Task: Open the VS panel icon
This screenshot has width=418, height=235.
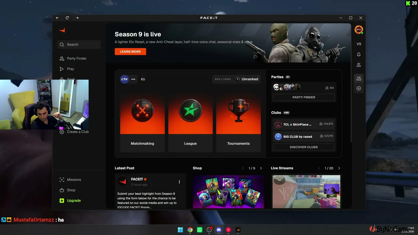Action: (359, 44)
